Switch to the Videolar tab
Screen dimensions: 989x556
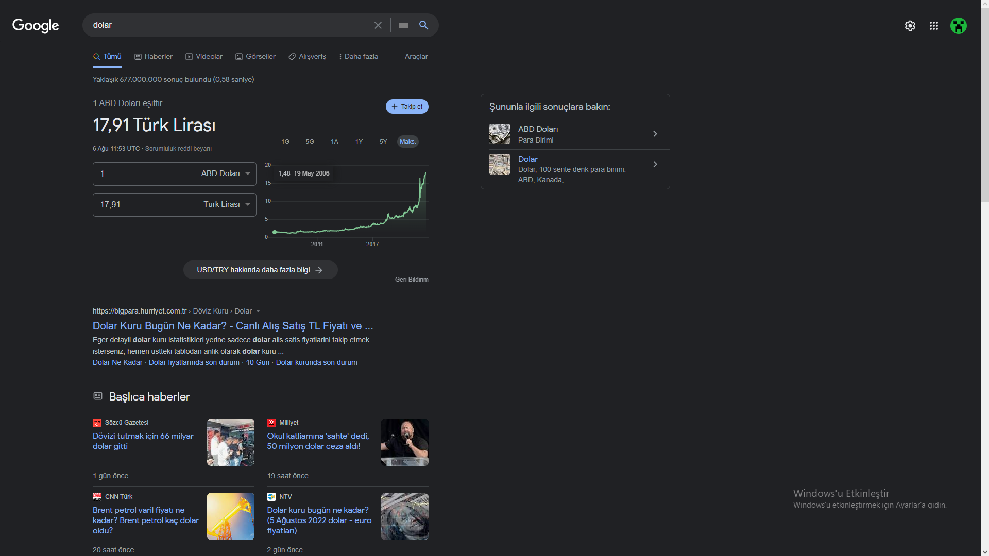coord(204,57)
